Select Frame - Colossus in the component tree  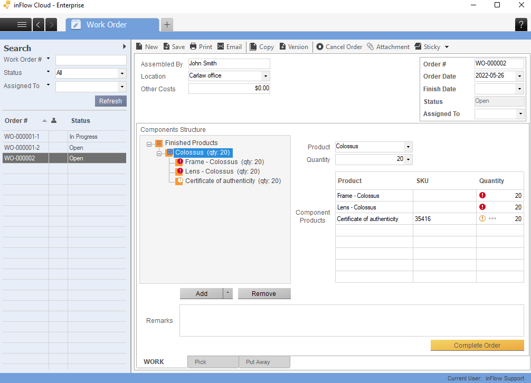click(224, 162)
